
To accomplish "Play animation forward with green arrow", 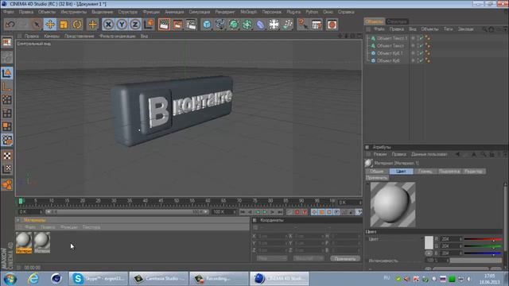I will click(265, 212).
